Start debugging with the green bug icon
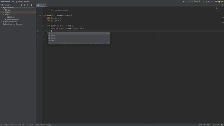 [x=206, y=2]
